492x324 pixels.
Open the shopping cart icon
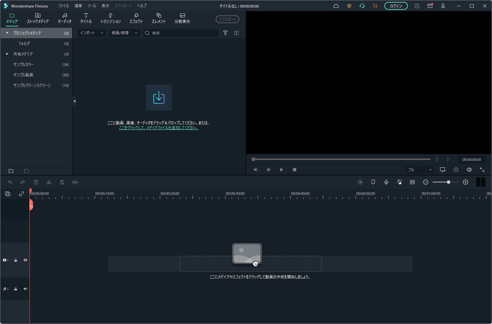tap(375, 6)
